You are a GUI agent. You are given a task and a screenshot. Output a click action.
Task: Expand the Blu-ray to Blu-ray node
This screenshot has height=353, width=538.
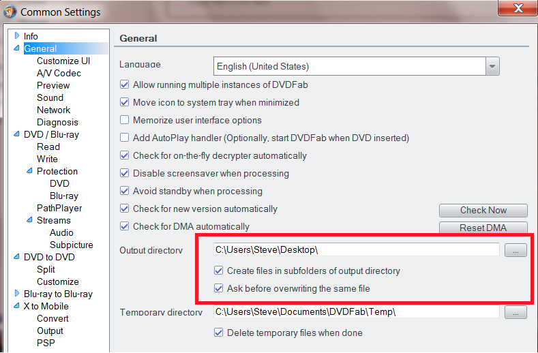tap(17, 293)
